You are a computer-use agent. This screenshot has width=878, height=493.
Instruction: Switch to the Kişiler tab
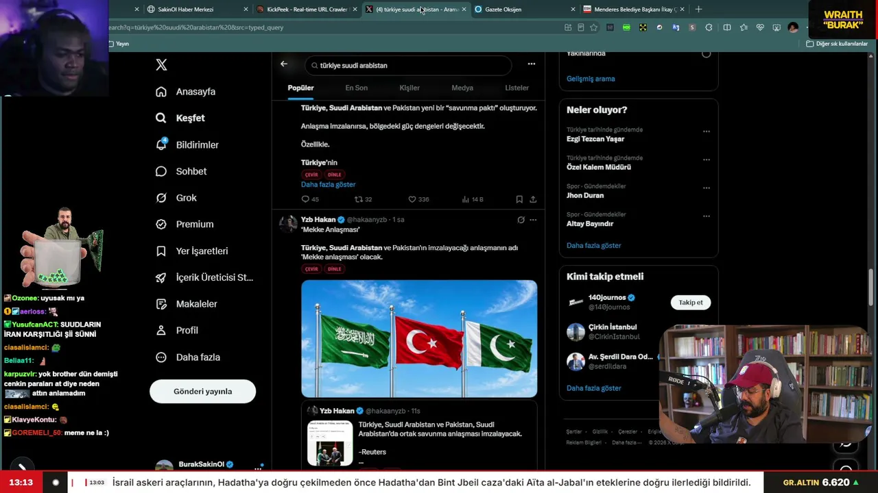(x=410, y=88)
